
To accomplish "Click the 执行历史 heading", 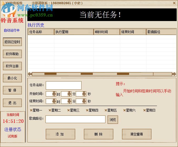I will [36, 25].
